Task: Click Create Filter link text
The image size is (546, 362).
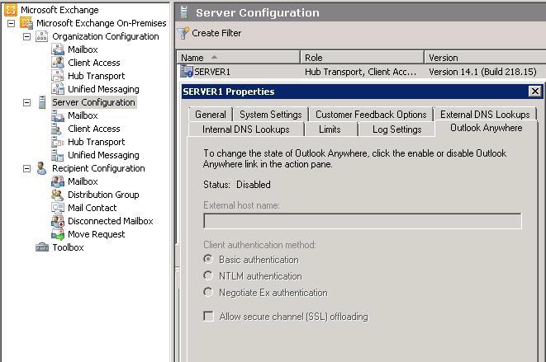Action: 216,33
